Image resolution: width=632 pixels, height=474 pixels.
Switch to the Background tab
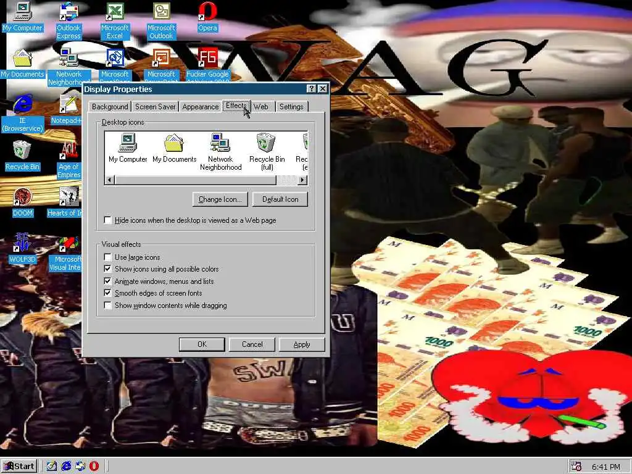point(110,106)
